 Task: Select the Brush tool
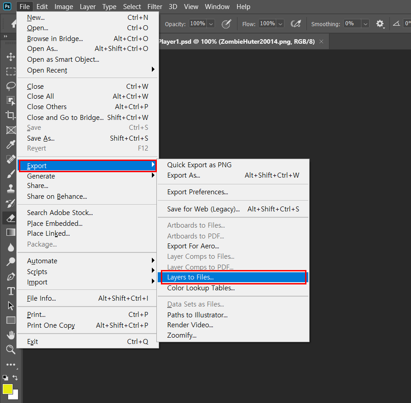pyautogui.click(x=10, y=174)
